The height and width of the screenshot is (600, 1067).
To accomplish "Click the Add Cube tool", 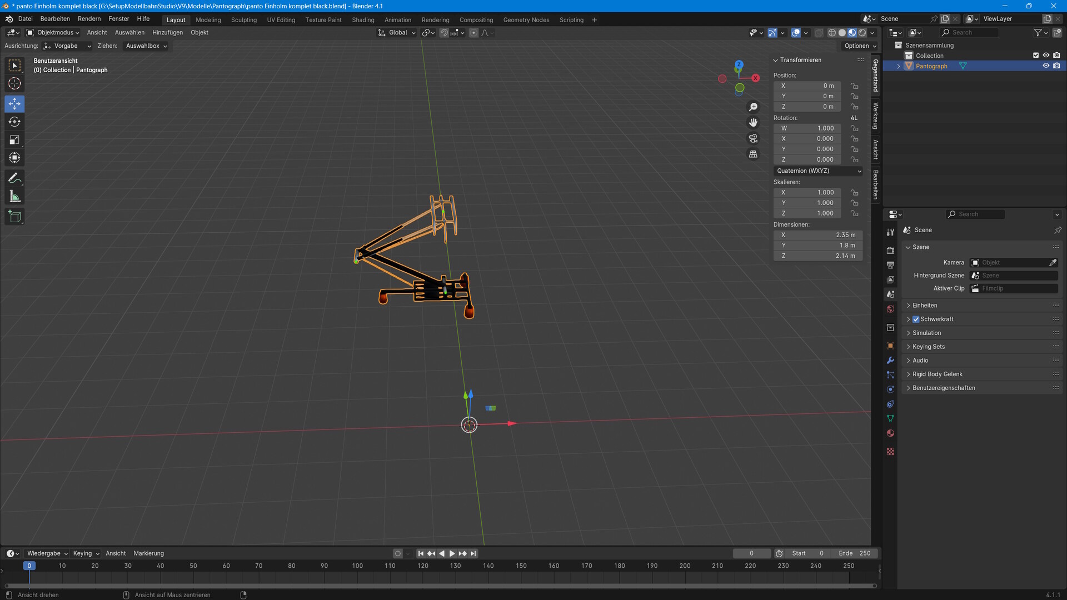I will [14, 217].
